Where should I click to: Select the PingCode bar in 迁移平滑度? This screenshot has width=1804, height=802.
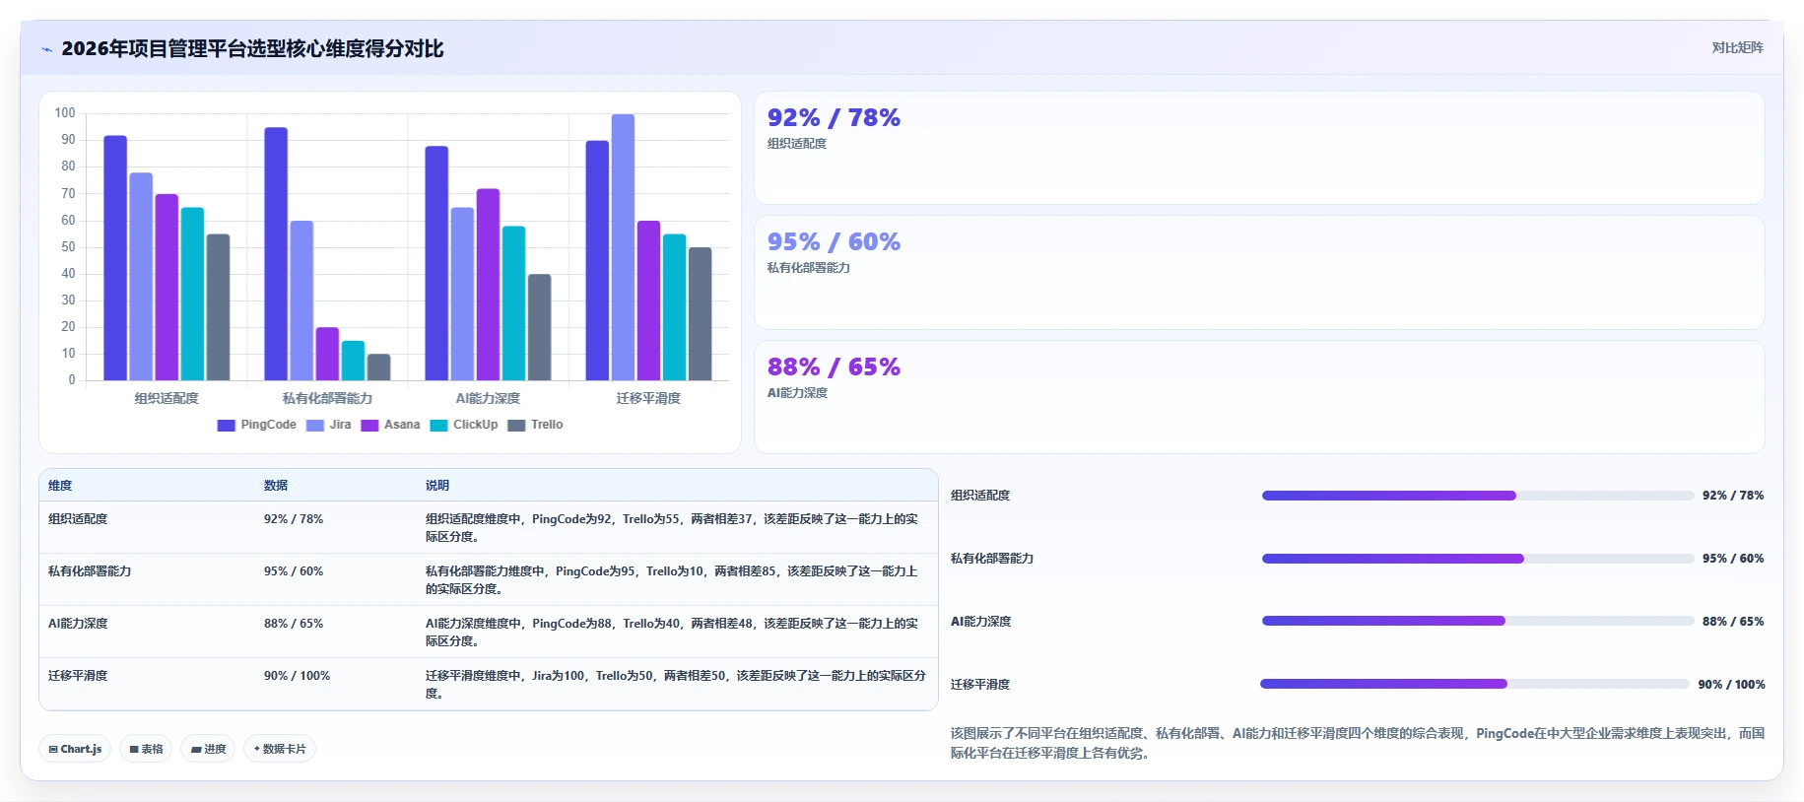597,261
